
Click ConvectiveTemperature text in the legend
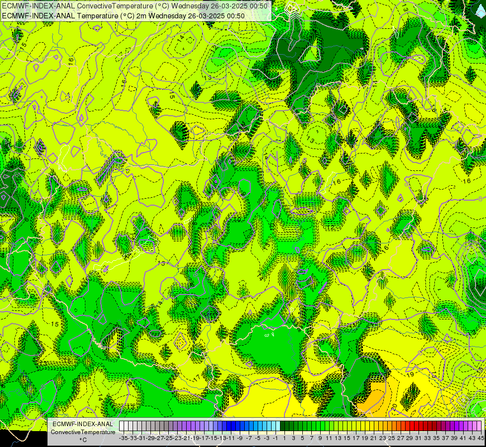[x=83, y=432]
